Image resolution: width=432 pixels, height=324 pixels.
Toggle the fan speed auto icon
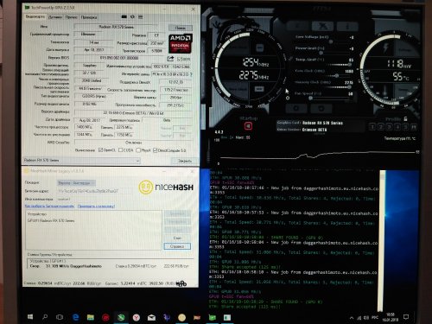click(x=288, y=98)
